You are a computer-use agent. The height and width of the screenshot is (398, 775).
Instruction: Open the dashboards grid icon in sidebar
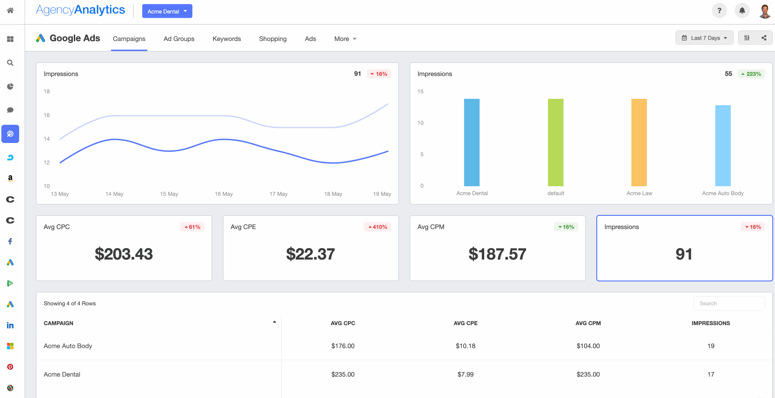coord(10,39)
